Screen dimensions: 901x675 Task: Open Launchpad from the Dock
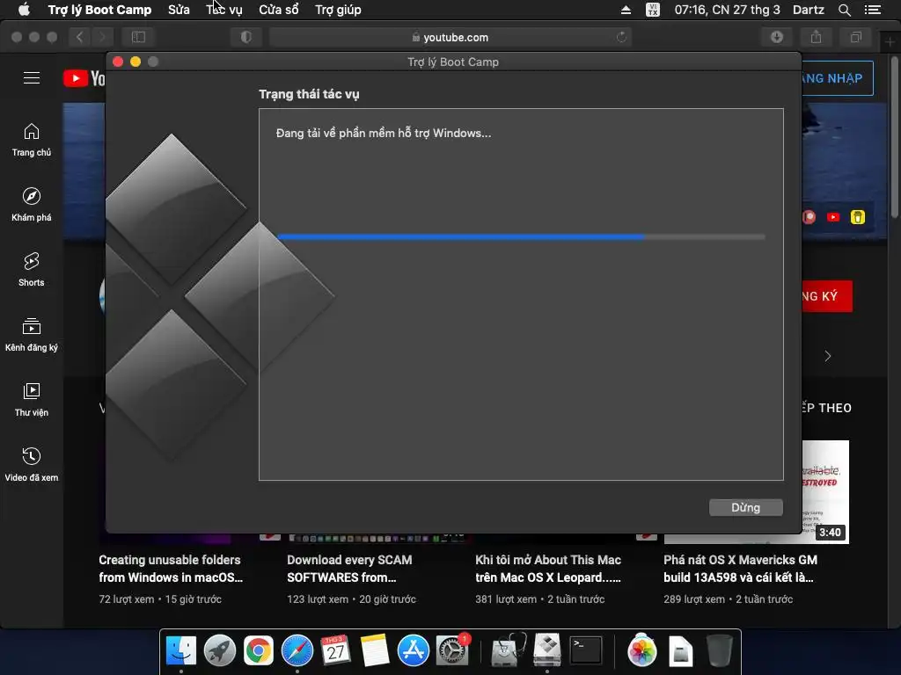click(219, 651)
